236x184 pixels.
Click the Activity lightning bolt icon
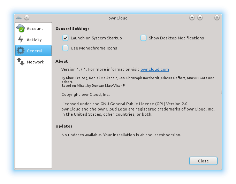point(21,39)
